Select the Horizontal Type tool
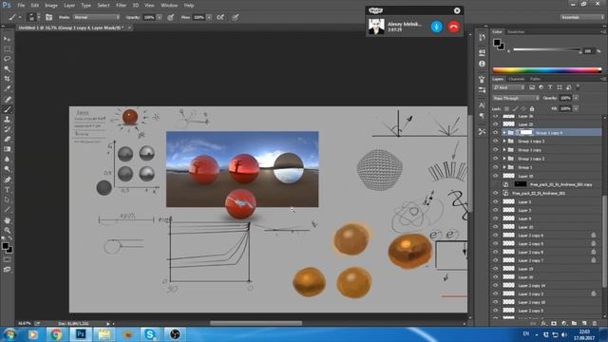 point(7,190)
